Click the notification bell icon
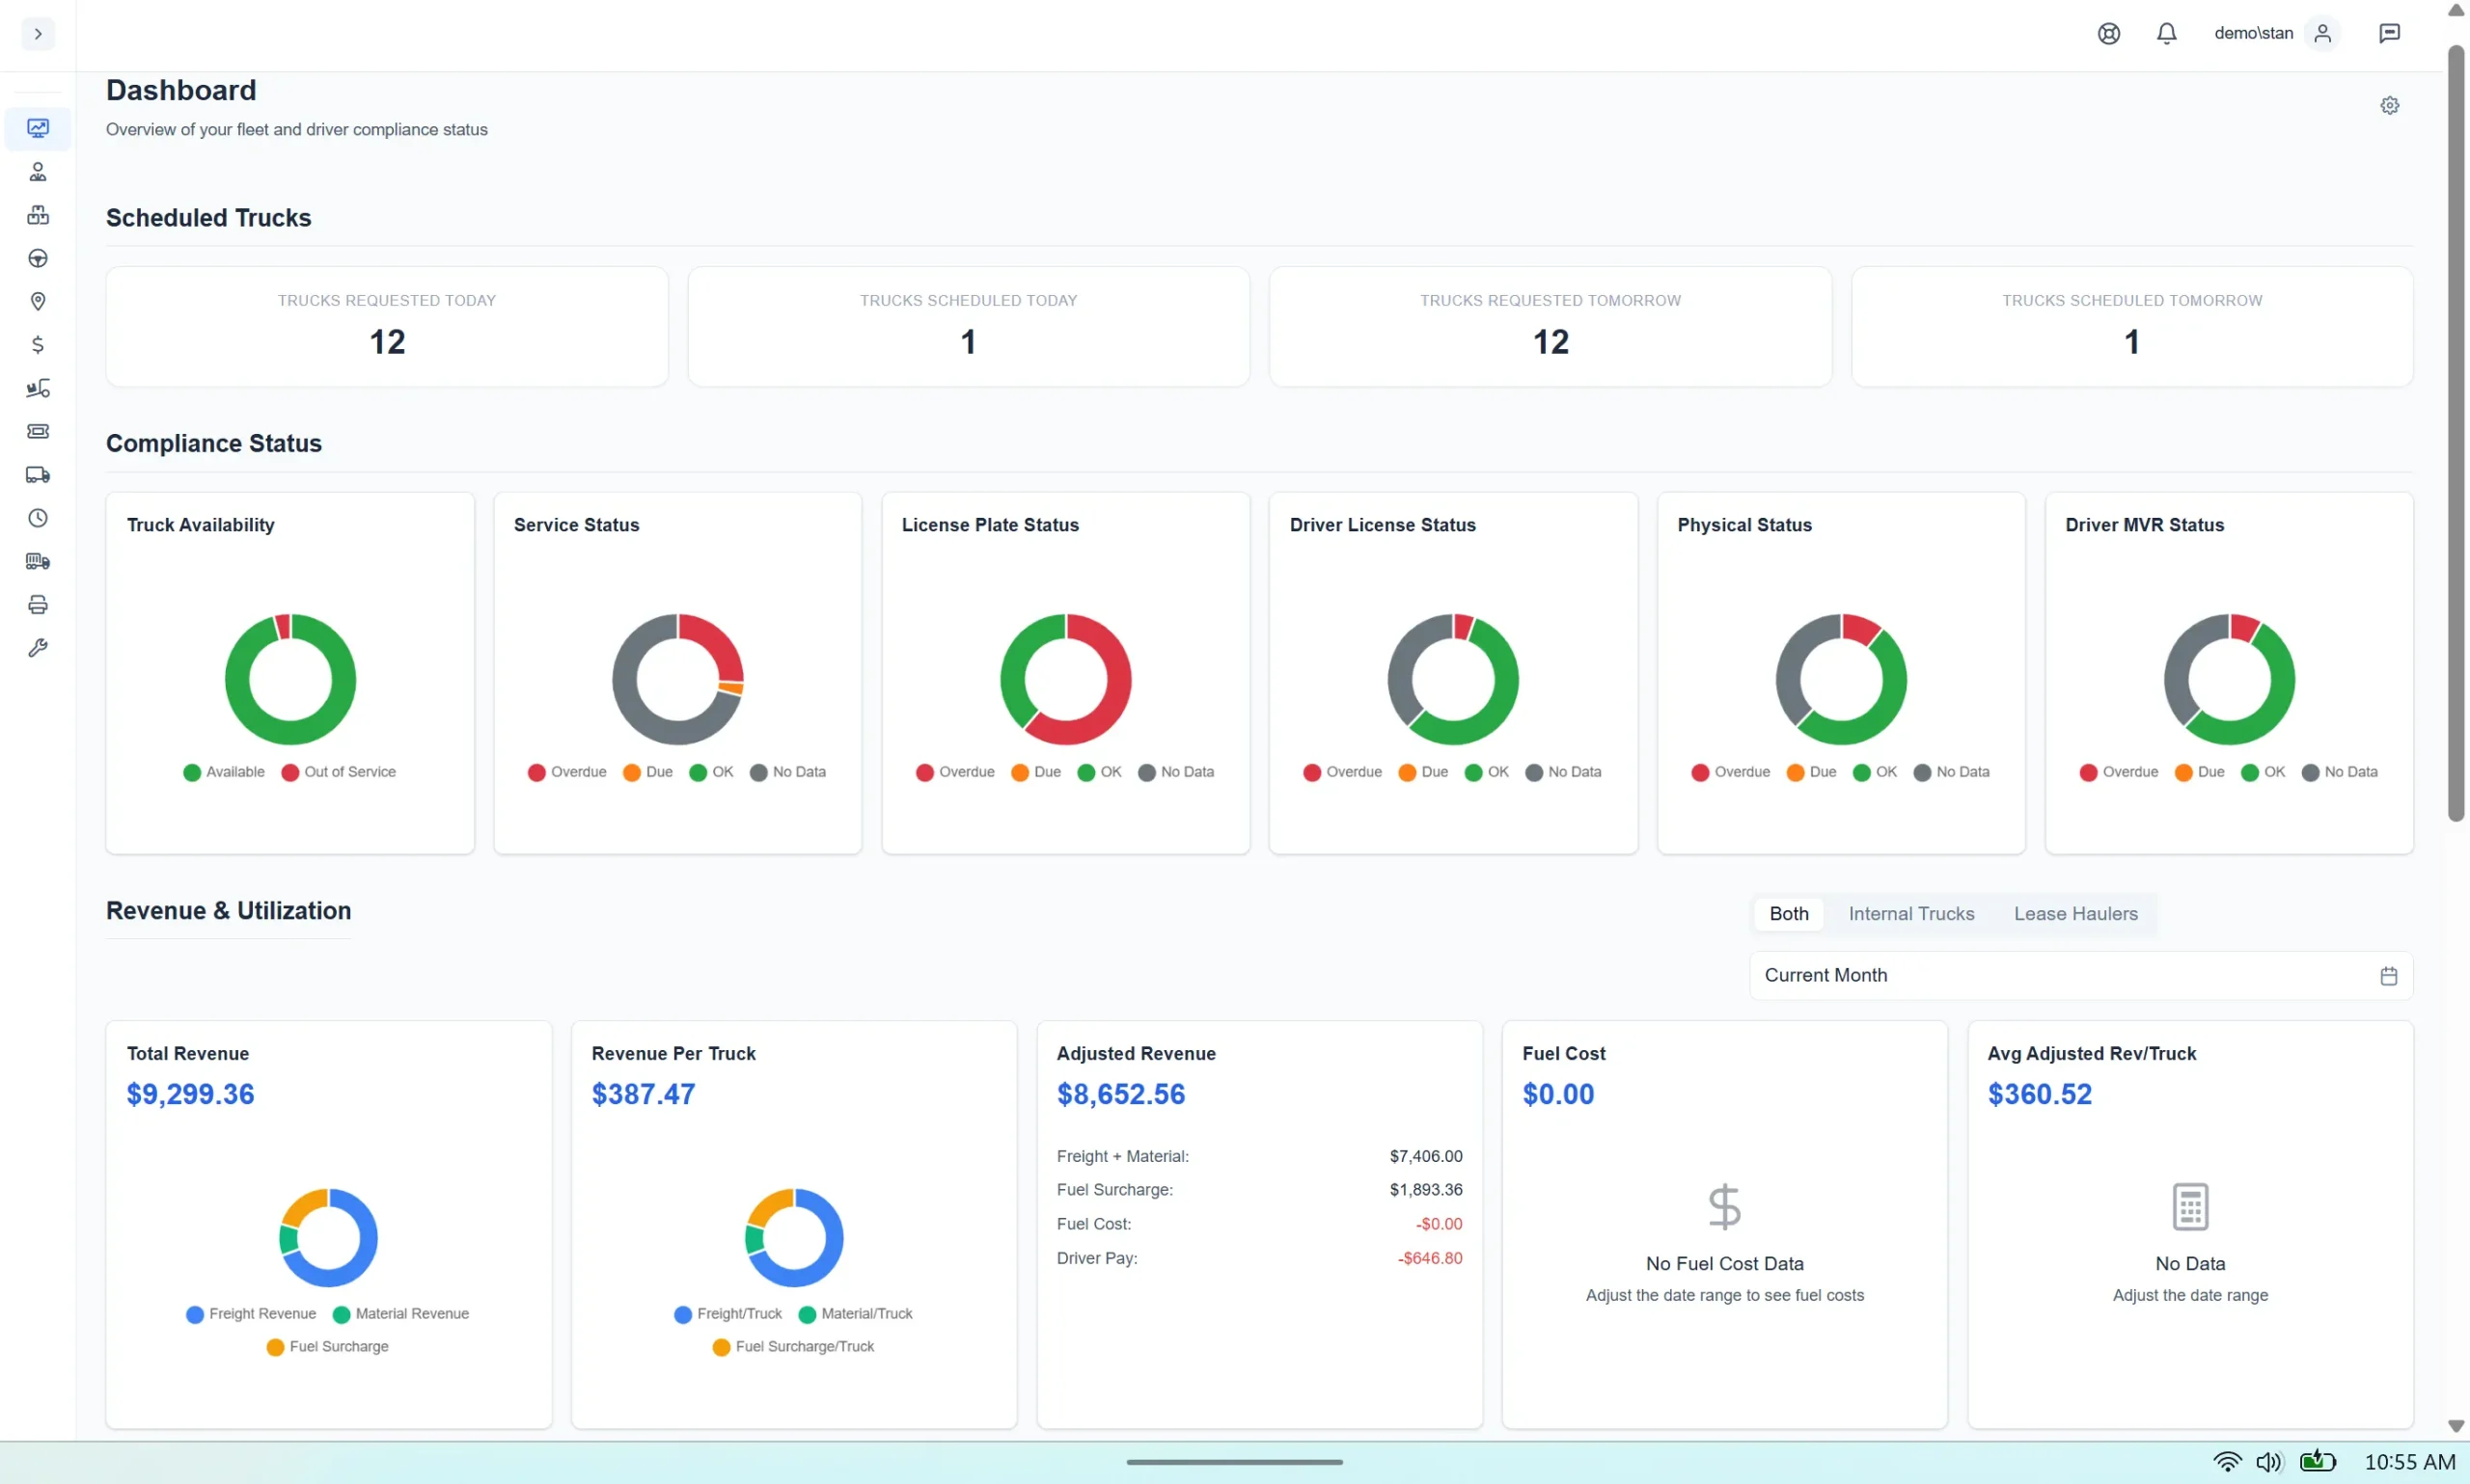 [2166, 33]
